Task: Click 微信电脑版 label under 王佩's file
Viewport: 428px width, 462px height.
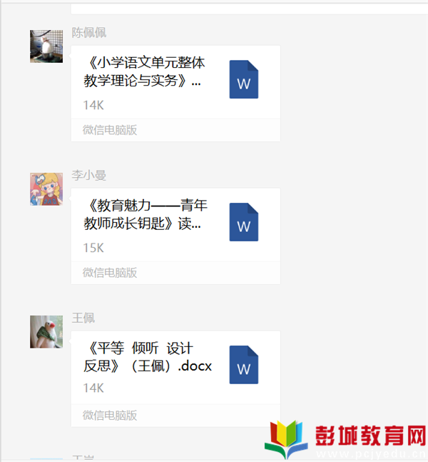Action: coord(110,415)
